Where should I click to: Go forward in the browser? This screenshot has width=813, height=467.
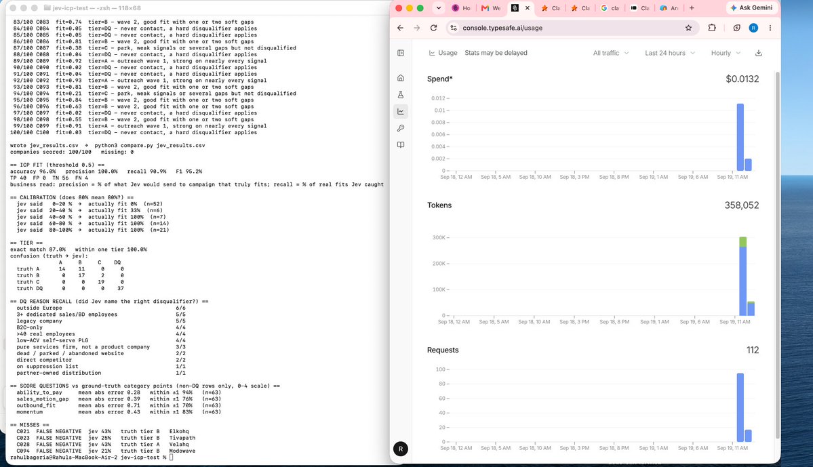click(417, 28)
